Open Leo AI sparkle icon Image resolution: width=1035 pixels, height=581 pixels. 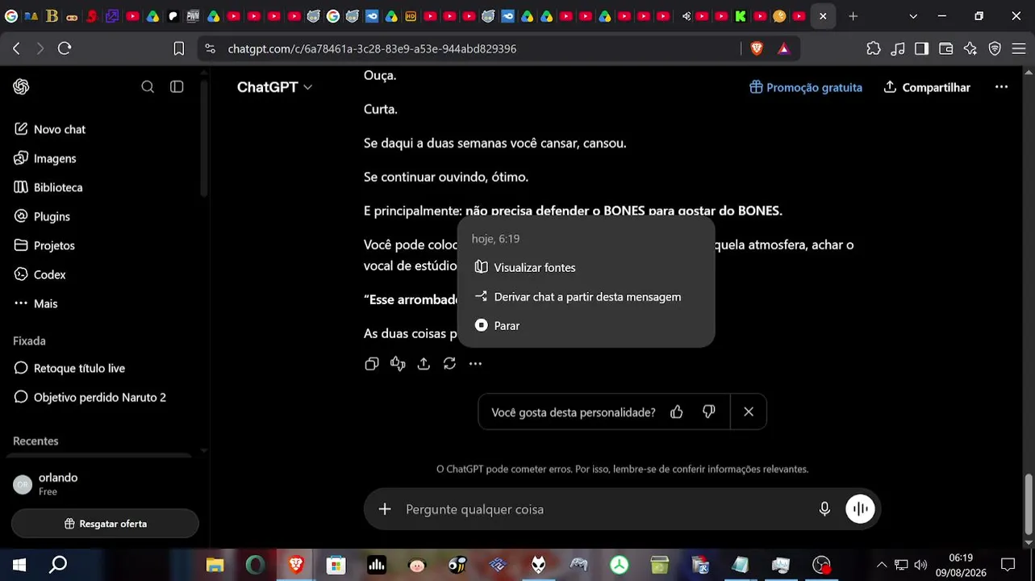(x=970, y=48)
